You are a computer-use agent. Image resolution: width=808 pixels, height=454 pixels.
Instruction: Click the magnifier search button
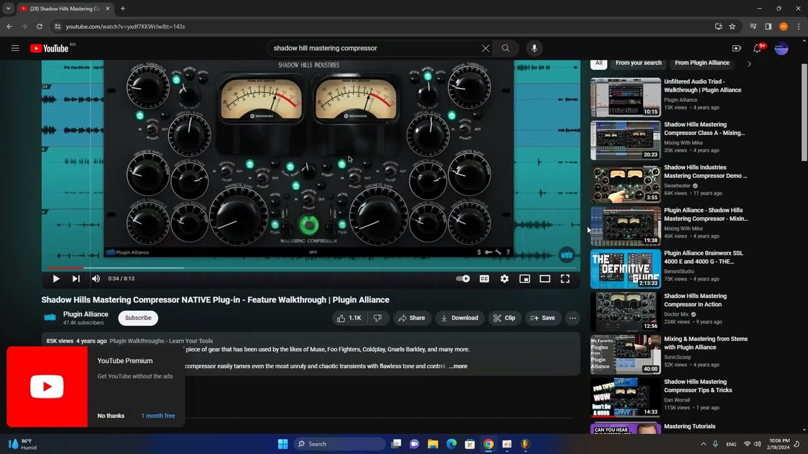[506, 48]
